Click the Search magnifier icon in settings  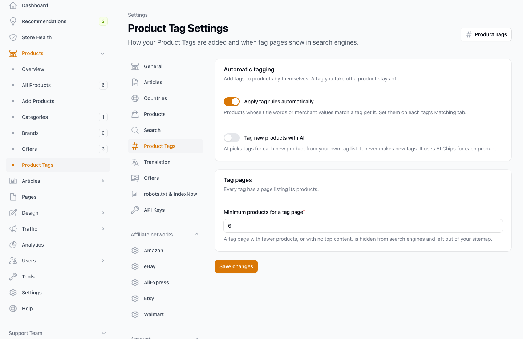click(135, 130)
